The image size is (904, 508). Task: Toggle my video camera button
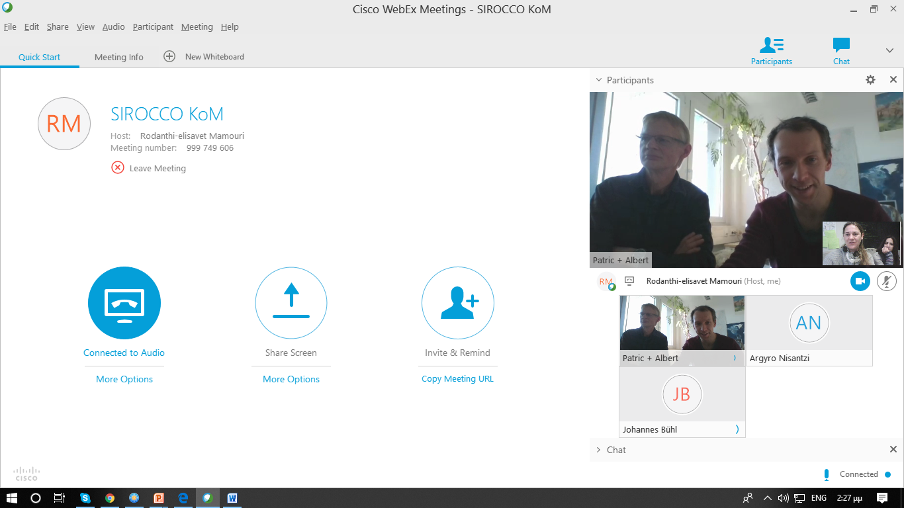pyautogui.click(x=860, y=281)
